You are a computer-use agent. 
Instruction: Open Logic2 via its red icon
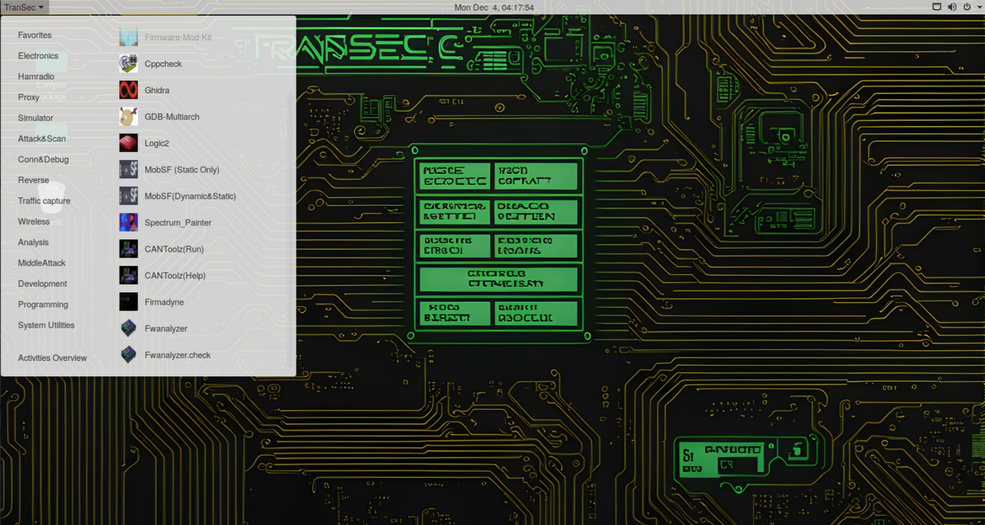pos(128,143)
